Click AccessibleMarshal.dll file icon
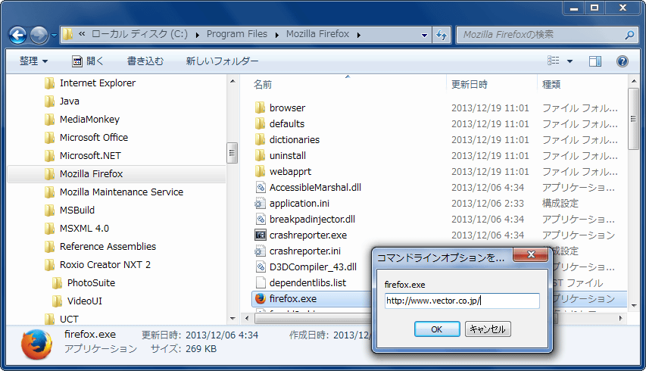 (x=260, y=187)
